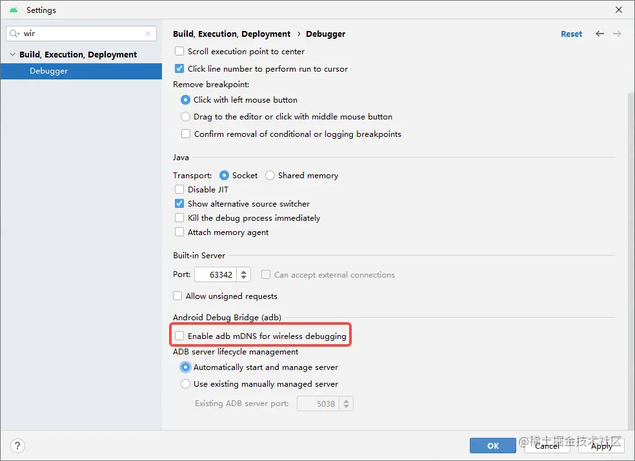Screen dimensions: 635x461
Task: Click the Port field showing 63342
Action: click(x=217, y=274)
